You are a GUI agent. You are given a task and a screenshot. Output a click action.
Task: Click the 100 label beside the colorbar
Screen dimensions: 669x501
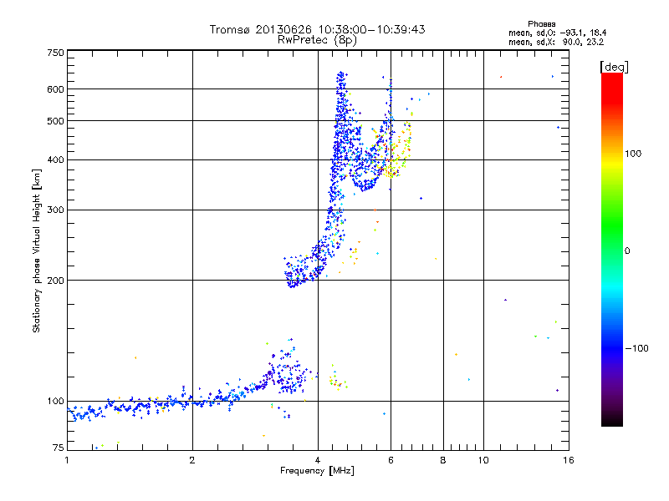(633, 154)
